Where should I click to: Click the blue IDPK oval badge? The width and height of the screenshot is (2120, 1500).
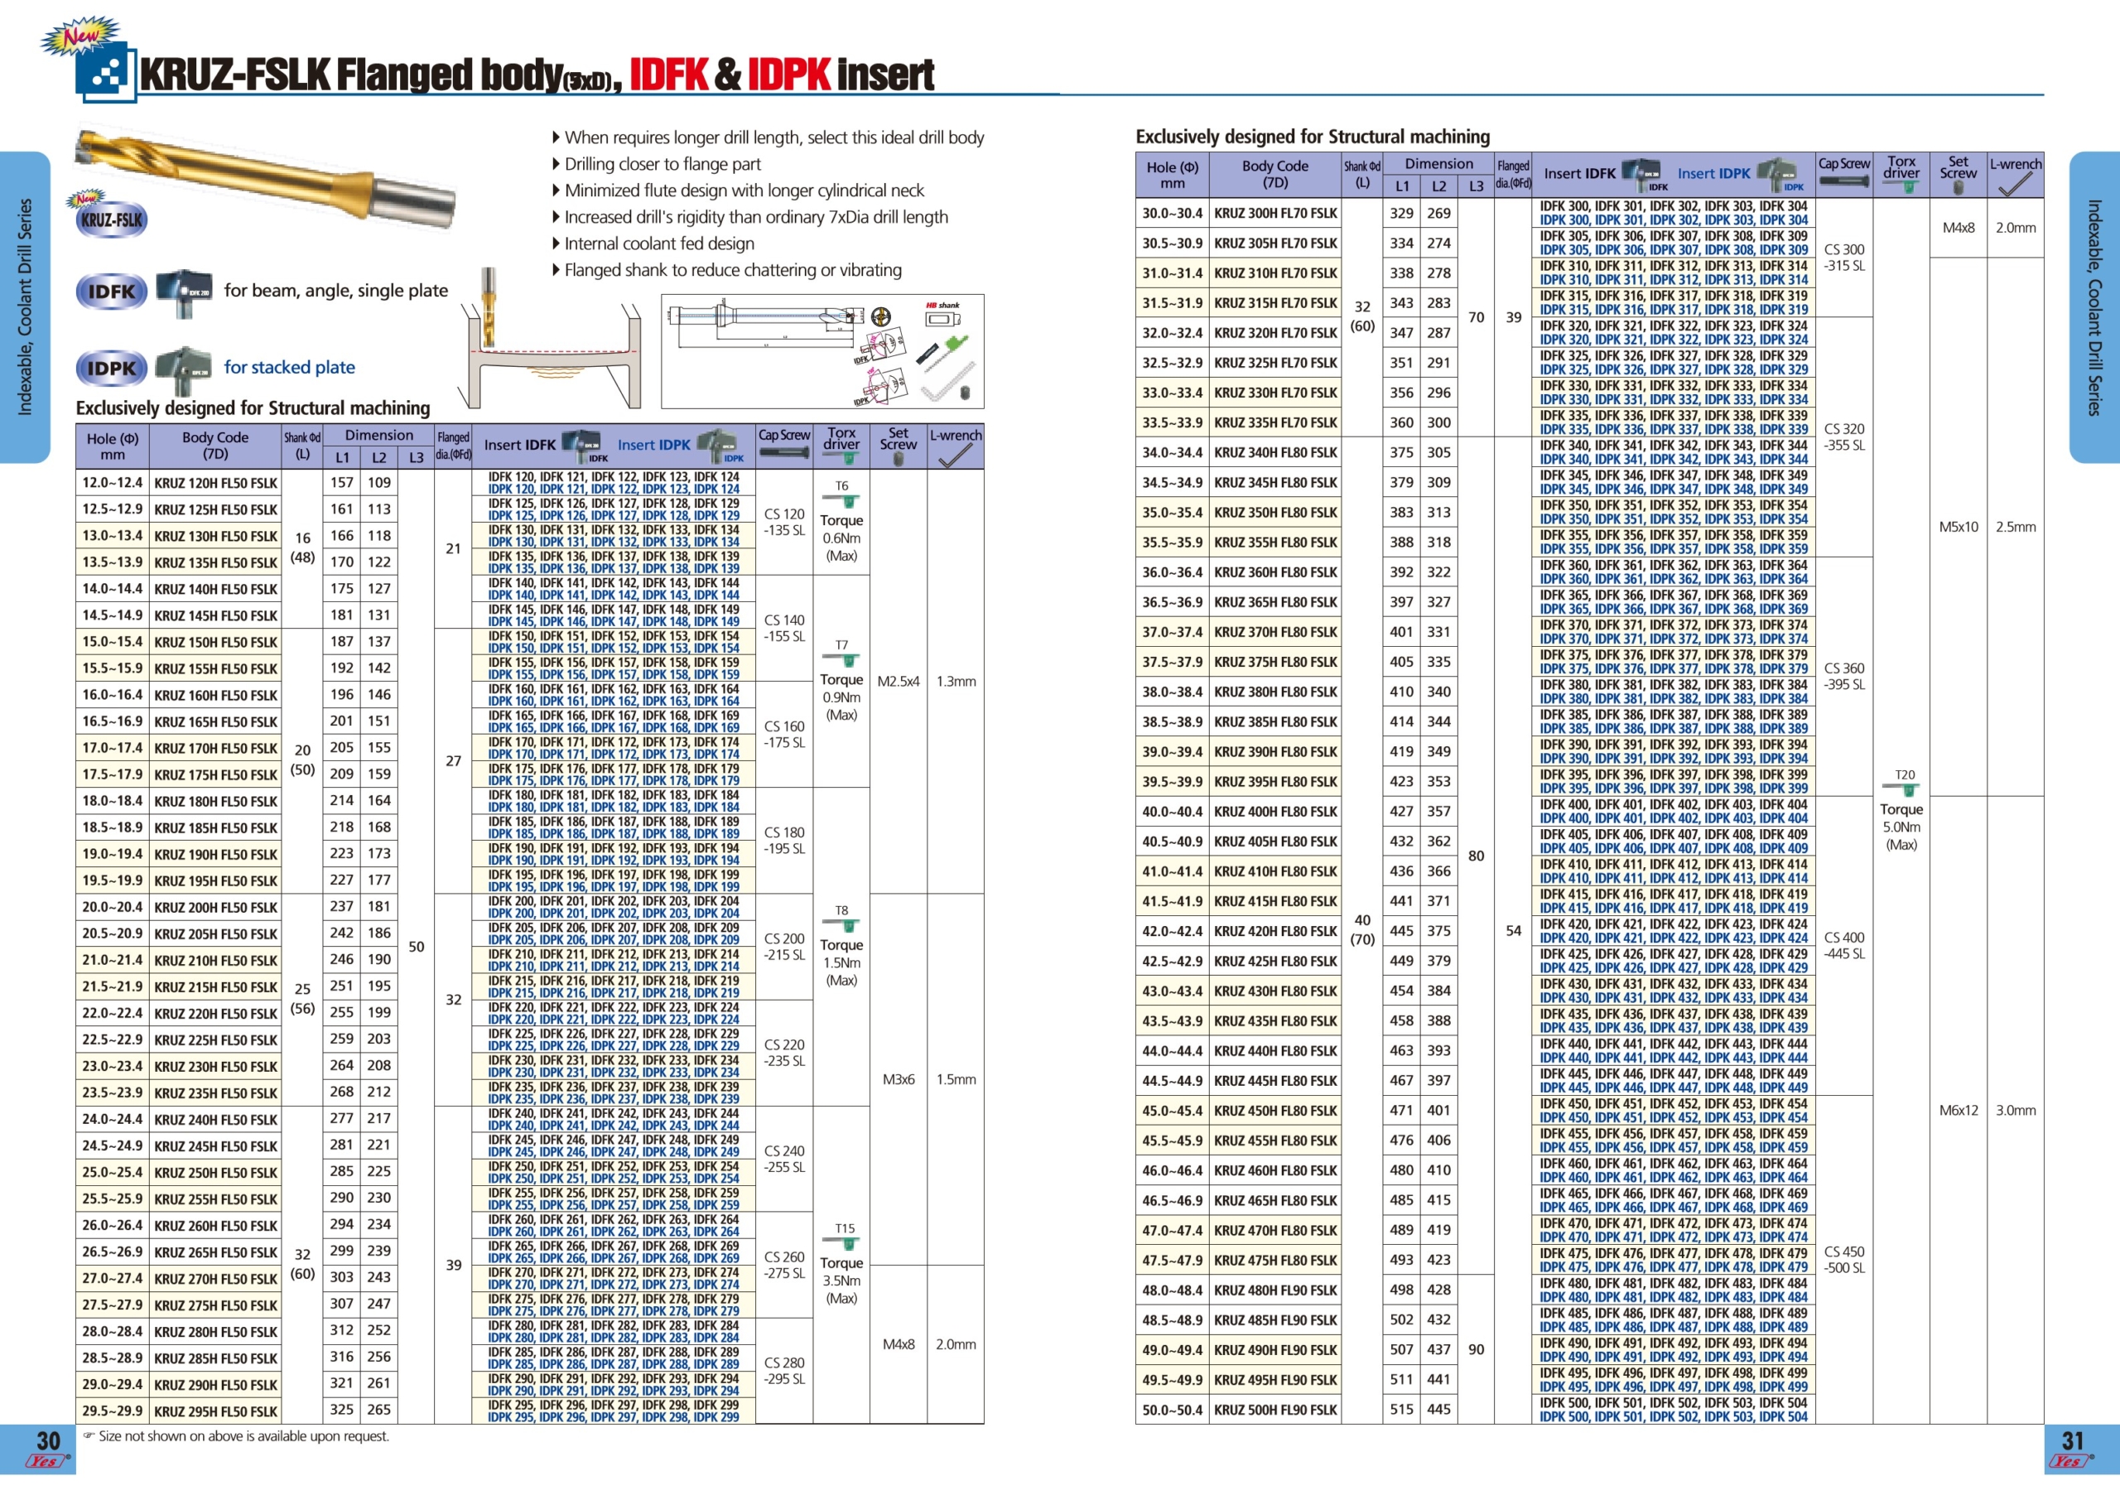pos(111,369)
